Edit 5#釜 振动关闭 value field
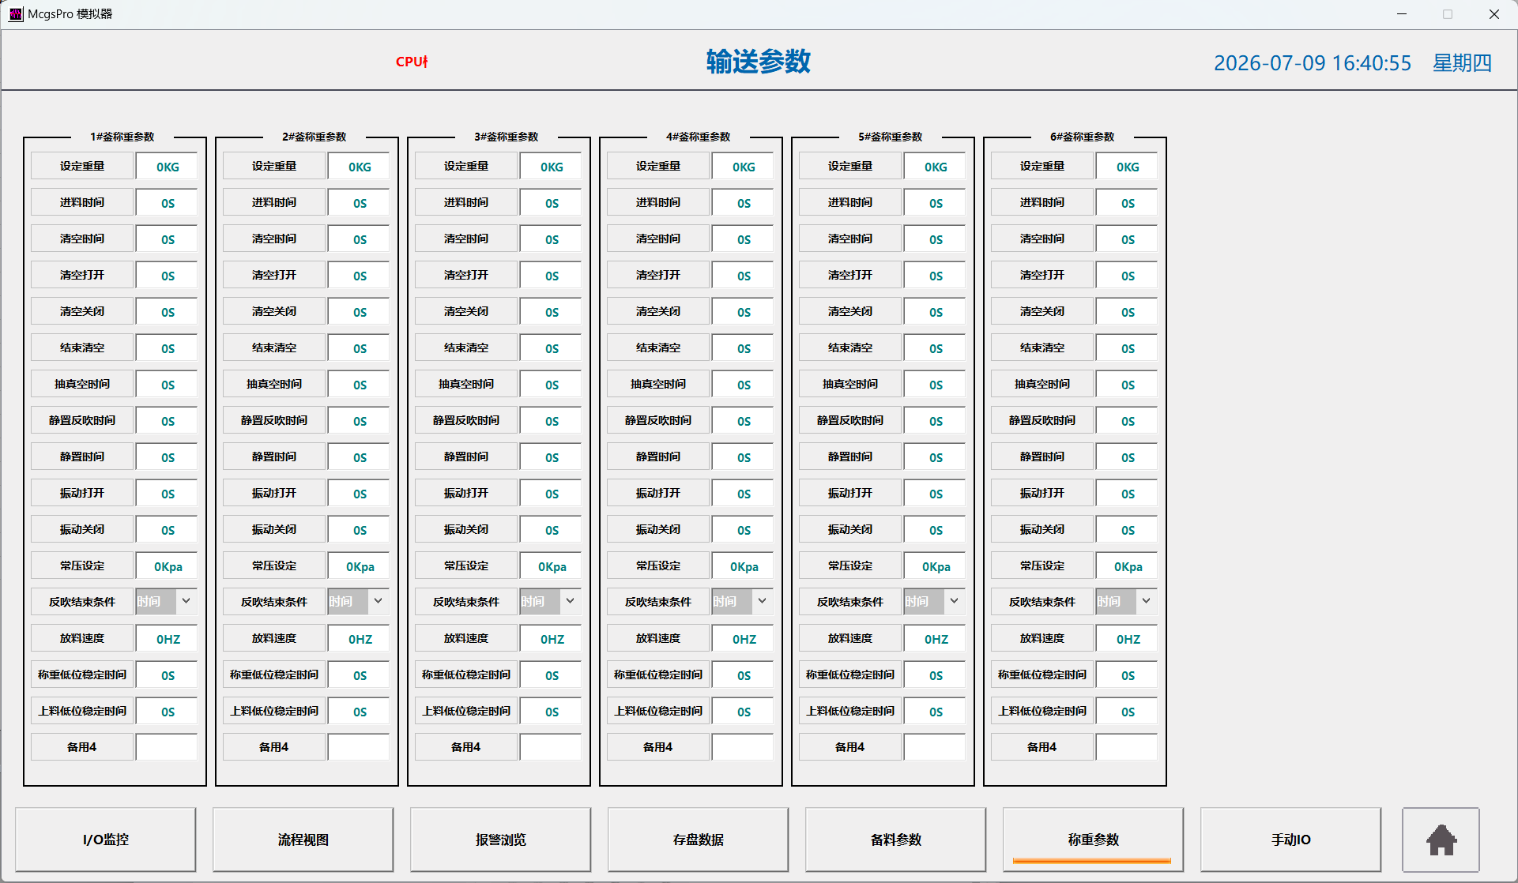Viewport: 1518px width, 883px height. [x=935, y=530]
